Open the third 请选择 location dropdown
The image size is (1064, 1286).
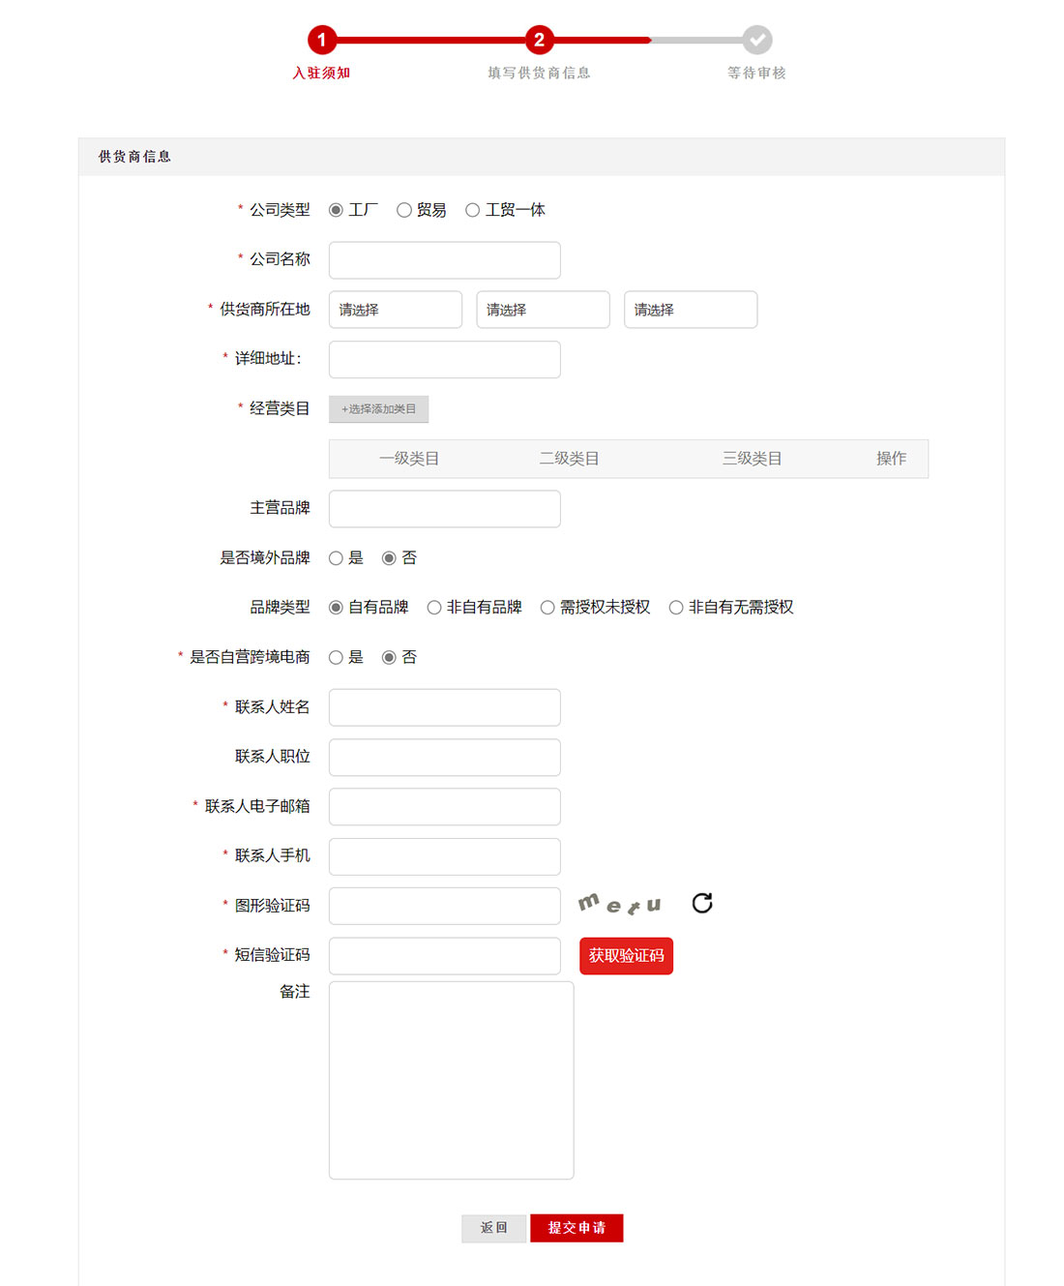[x=691, y=310]
